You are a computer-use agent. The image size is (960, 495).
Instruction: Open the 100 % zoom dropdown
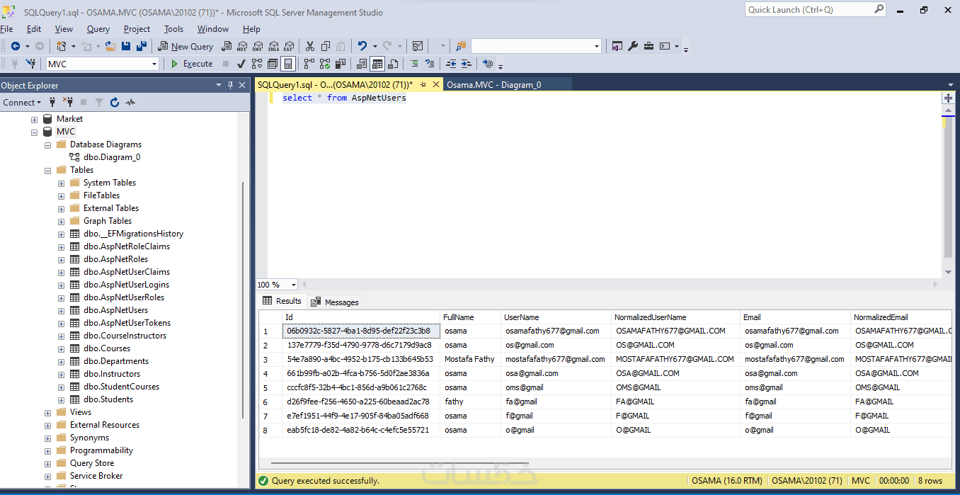(x=294, y=285)
